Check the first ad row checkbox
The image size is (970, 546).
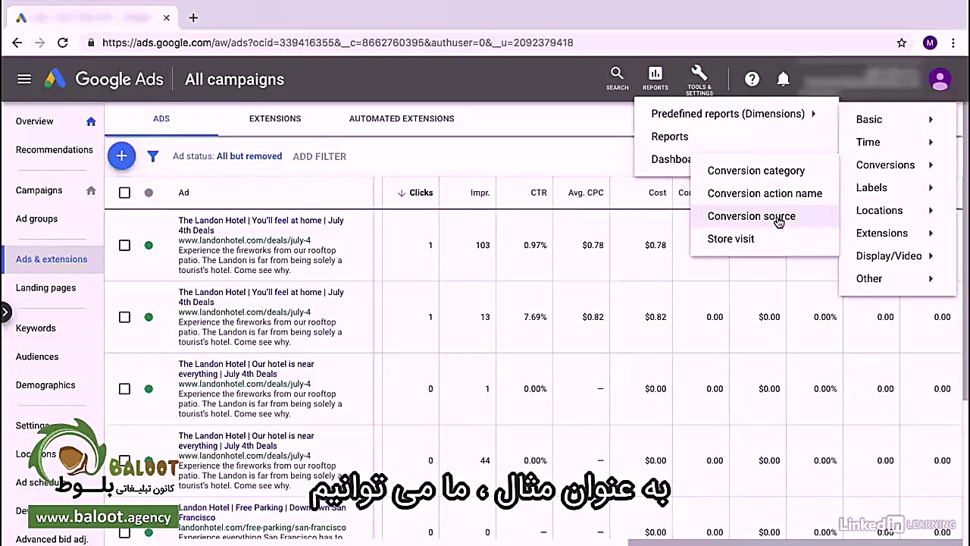(x=124, y=245)
